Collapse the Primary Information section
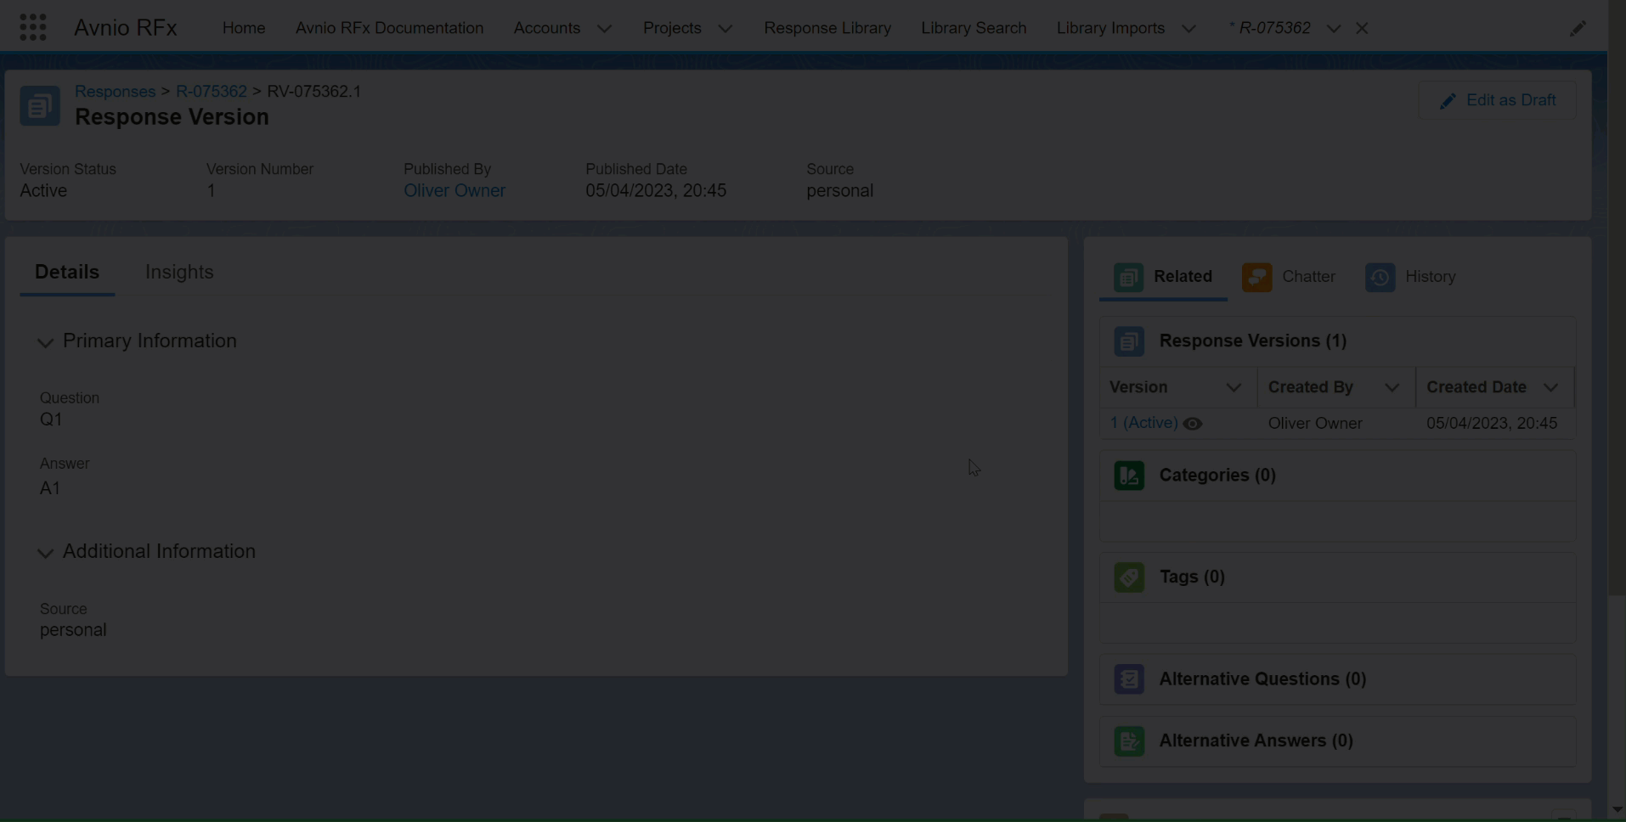The height and width of the screenshot is (822, 1626). click(46, 342)
